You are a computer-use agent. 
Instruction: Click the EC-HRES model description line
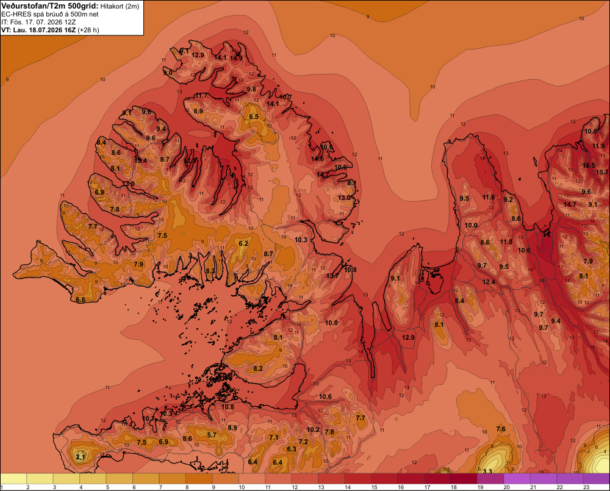(x=50, y=14)
